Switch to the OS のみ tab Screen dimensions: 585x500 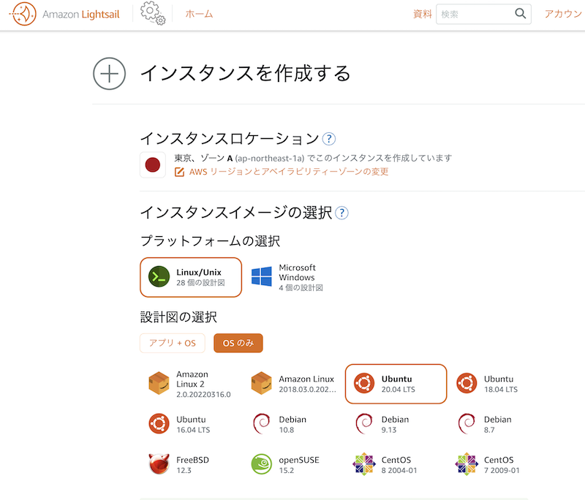[x=238, y=343]
